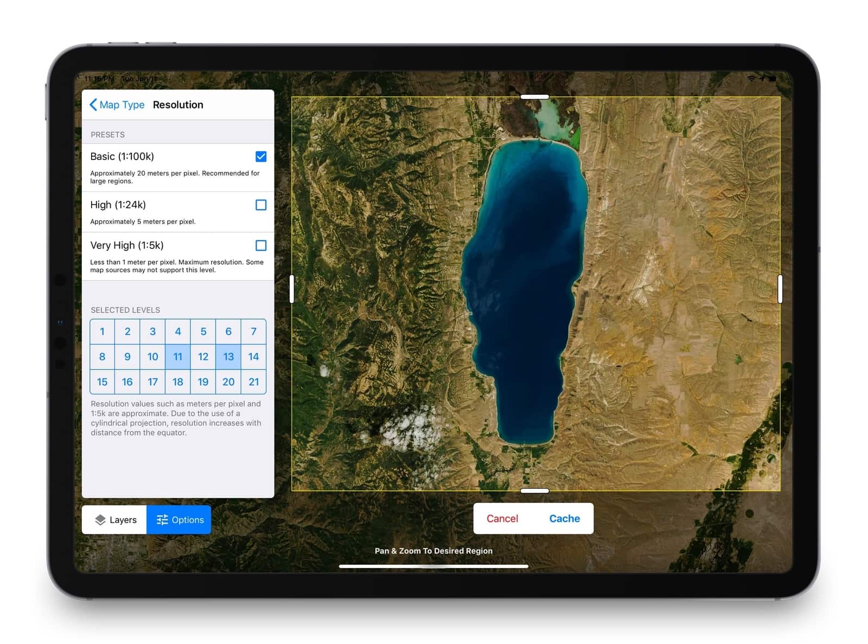Enable the High (1:24k) preset
This screenshot has height=644, width=868.
[x=261, y=205]
